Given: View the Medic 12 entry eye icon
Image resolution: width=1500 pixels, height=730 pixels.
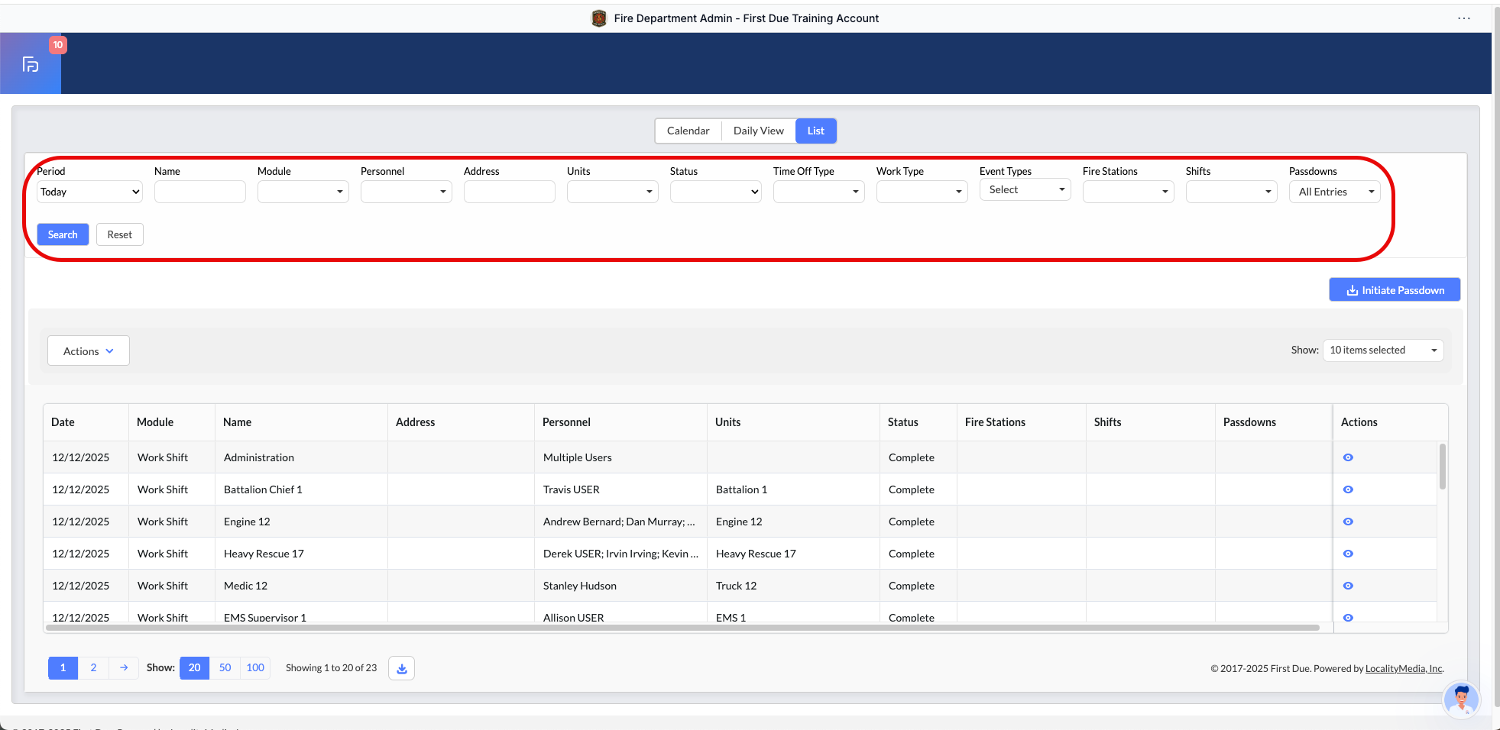Looking at the screenshot, I should point(1348,586).
